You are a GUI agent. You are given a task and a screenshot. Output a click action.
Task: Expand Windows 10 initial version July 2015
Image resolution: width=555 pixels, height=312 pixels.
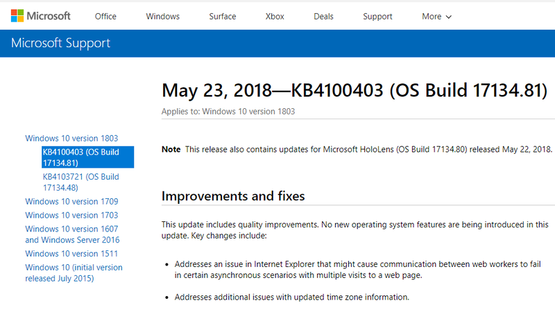point(74,273)
